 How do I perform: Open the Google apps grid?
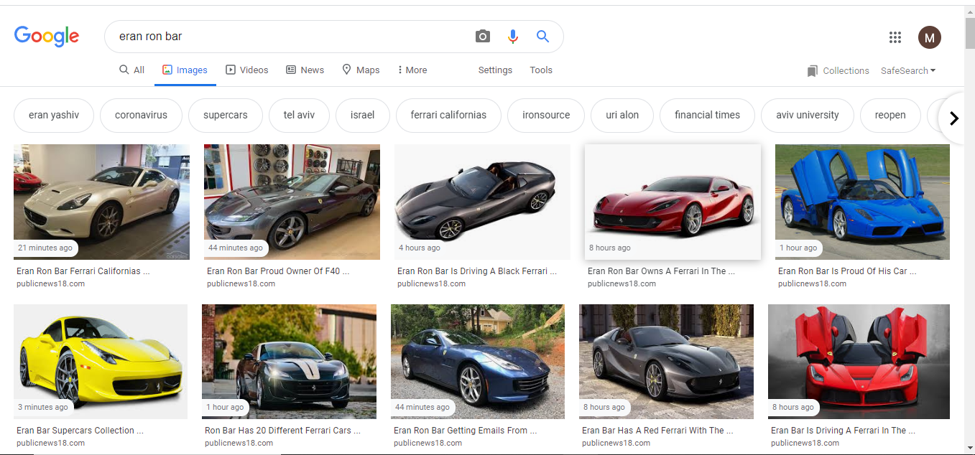[x=895, y=37]
